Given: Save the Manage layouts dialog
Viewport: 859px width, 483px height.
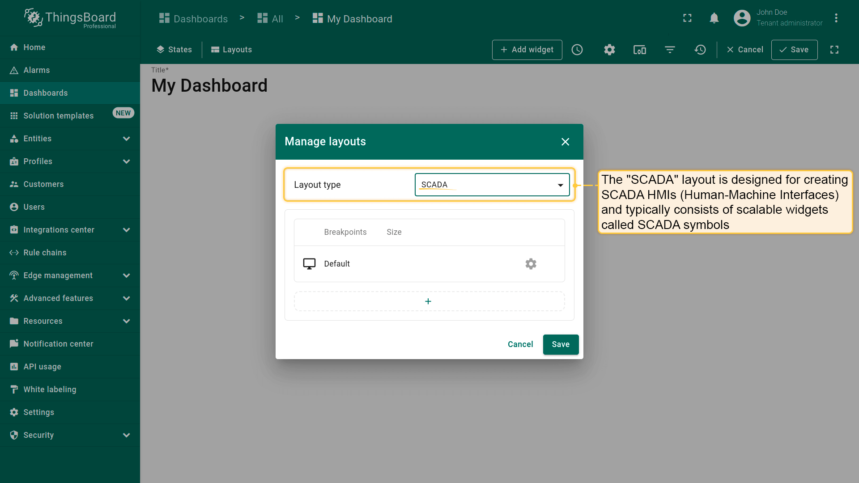Looking at the screenshot, I should coord(561,344).
